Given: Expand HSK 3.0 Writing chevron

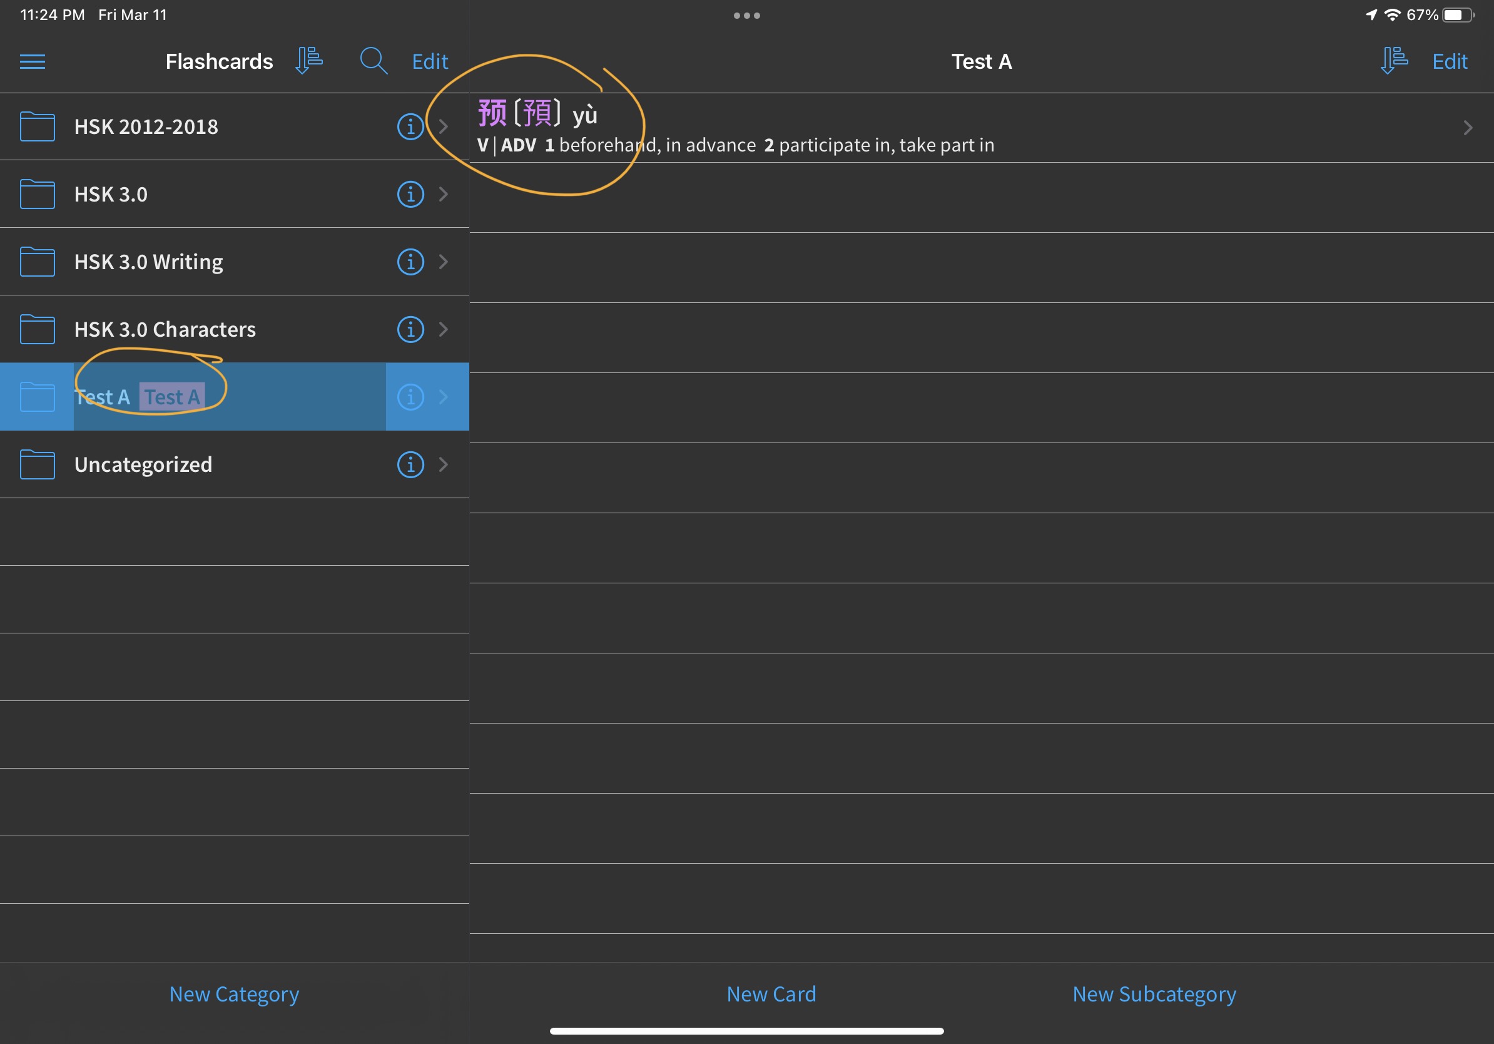Looking at the screenshot, I should point(444,262).
